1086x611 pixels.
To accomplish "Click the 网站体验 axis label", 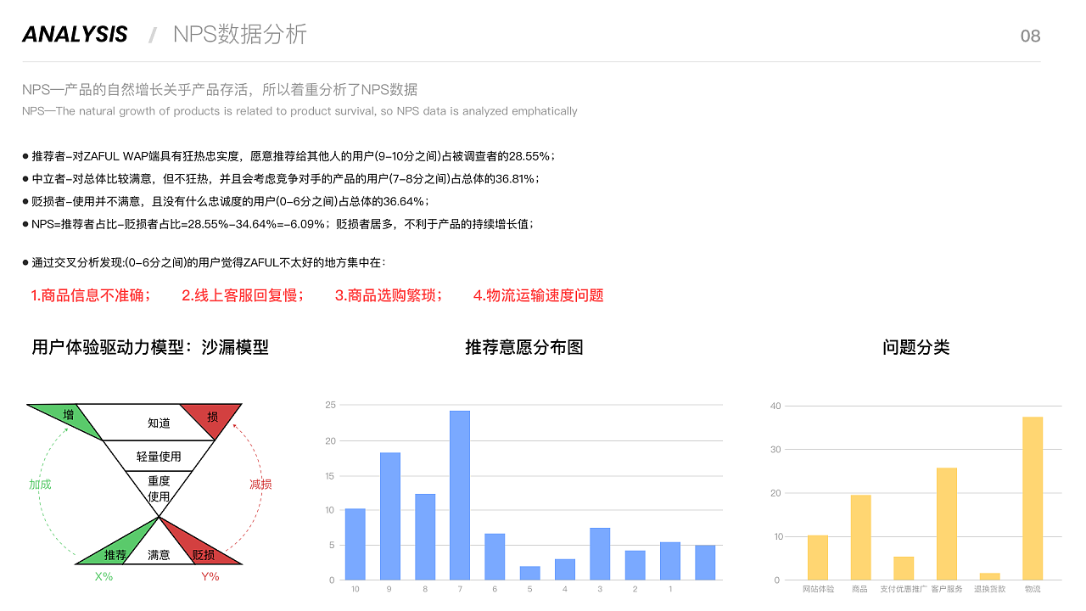I will click(x=818, y=588).
